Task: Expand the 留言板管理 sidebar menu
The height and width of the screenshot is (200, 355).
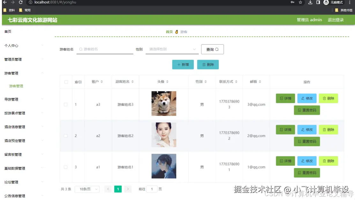Action: click(x=24, y=154)
